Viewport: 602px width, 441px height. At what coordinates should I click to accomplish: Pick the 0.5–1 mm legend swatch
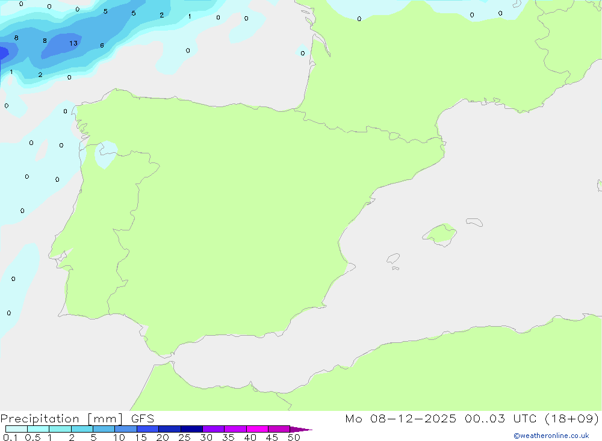click(x=38, y=429)
